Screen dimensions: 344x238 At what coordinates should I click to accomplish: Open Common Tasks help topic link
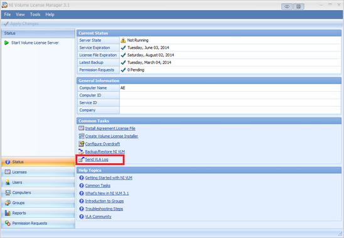point(98,185)
